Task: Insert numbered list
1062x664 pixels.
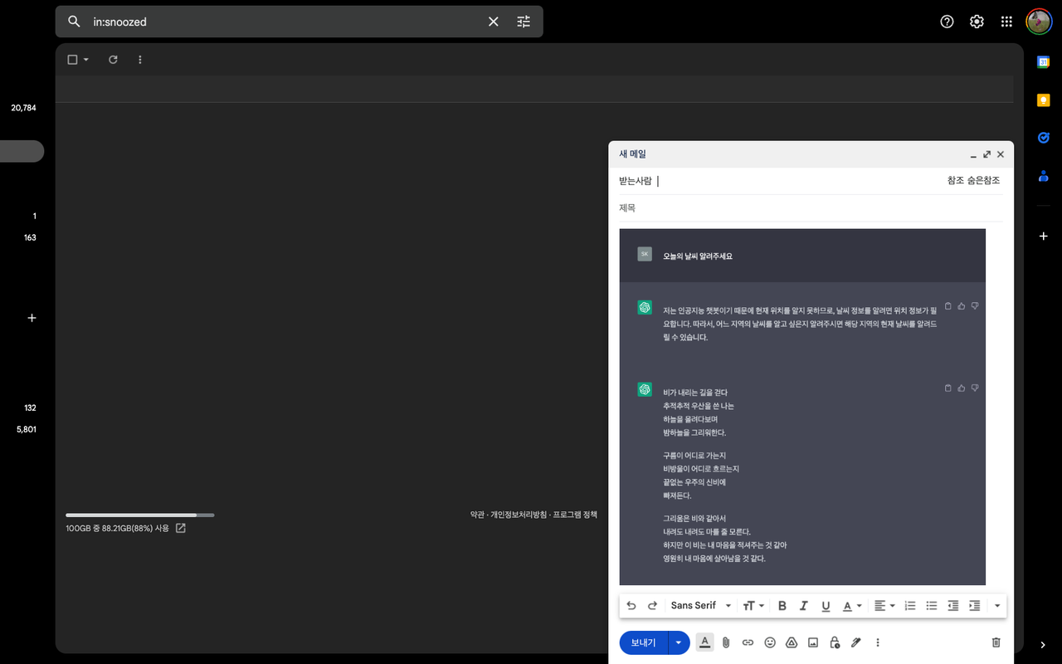Action: (910, 606)
